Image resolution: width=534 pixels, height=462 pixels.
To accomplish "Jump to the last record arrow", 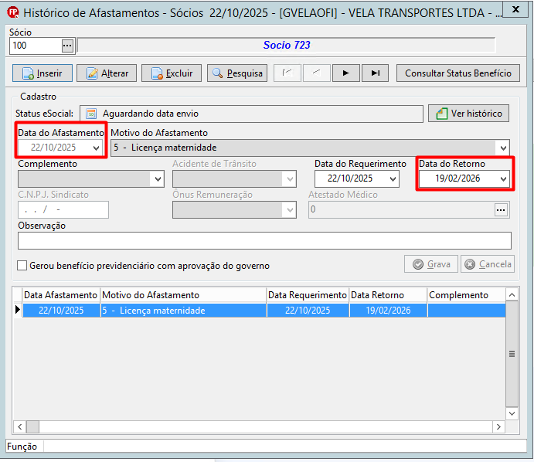I will coord(375,73).
